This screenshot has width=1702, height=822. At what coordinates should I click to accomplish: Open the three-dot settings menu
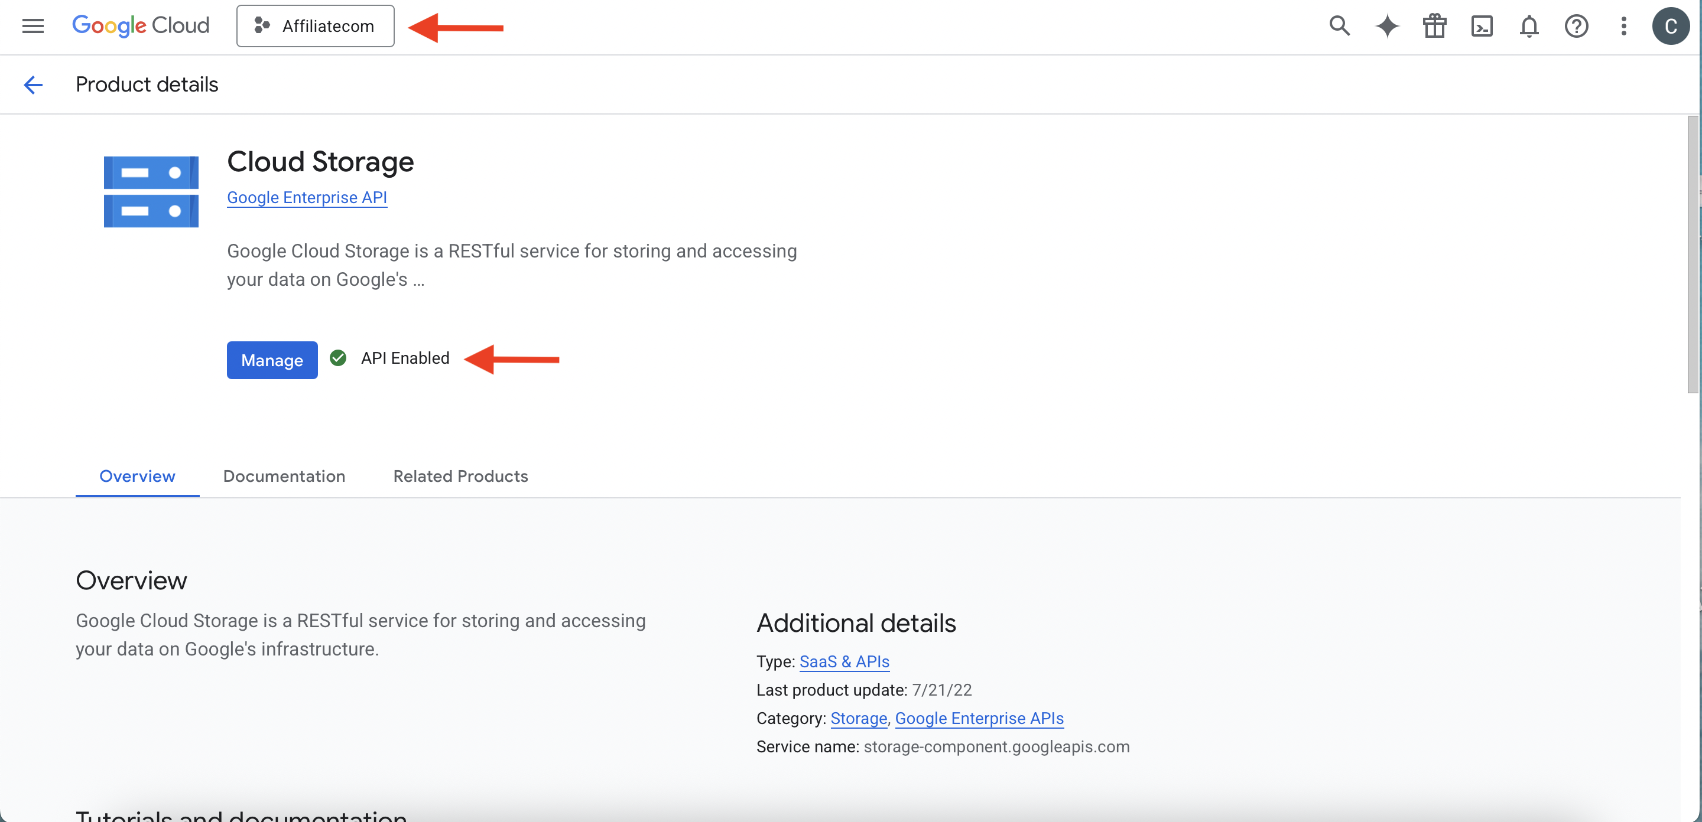[1623, 27]
